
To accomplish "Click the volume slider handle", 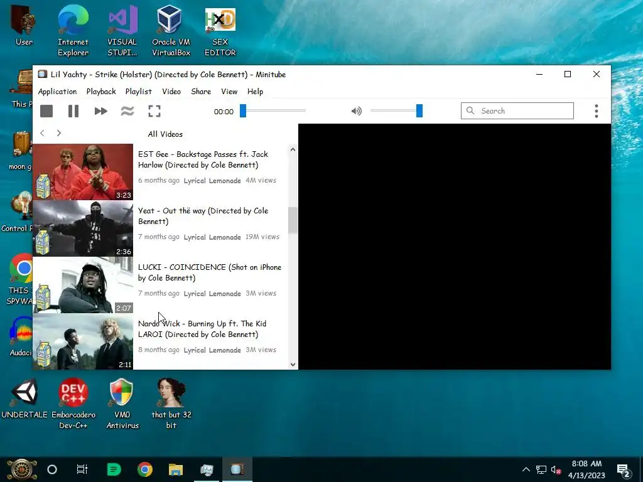I will (419, 110).
